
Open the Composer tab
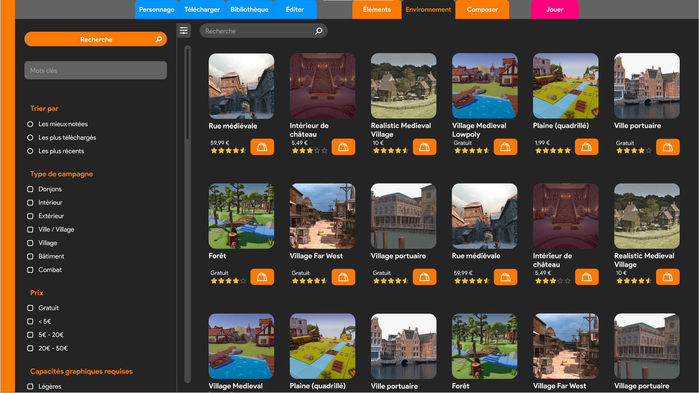[x=482, y=9]
